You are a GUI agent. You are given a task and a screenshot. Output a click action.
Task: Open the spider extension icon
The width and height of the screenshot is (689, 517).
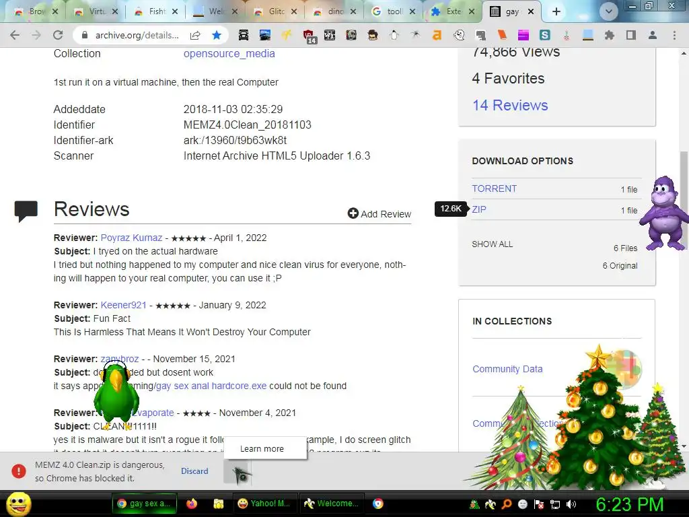pos(415,35)
